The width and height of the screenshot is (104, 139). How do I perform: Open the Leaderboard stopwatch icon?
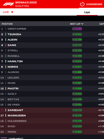pyautogui.click(x=82, y=4)
